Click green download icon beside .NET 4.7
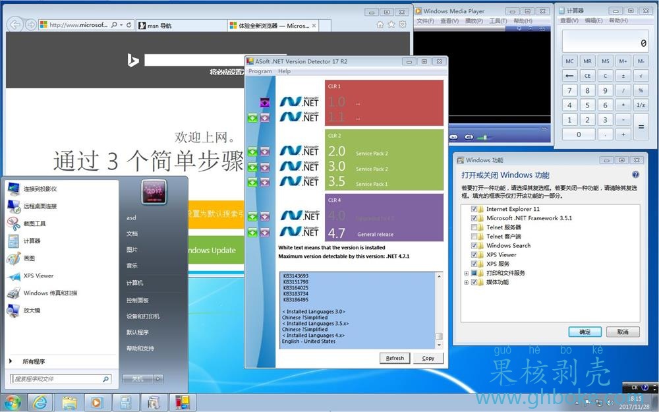Viewport: 659px width, 412px height. click(252, 232)
